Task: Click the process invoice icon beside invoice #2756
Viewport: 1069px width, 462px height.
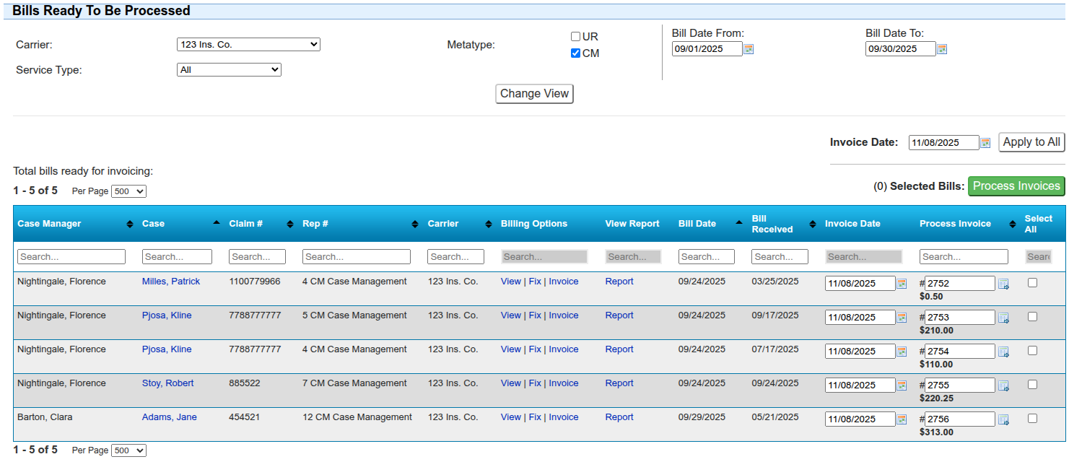Action: point(1004,420)
